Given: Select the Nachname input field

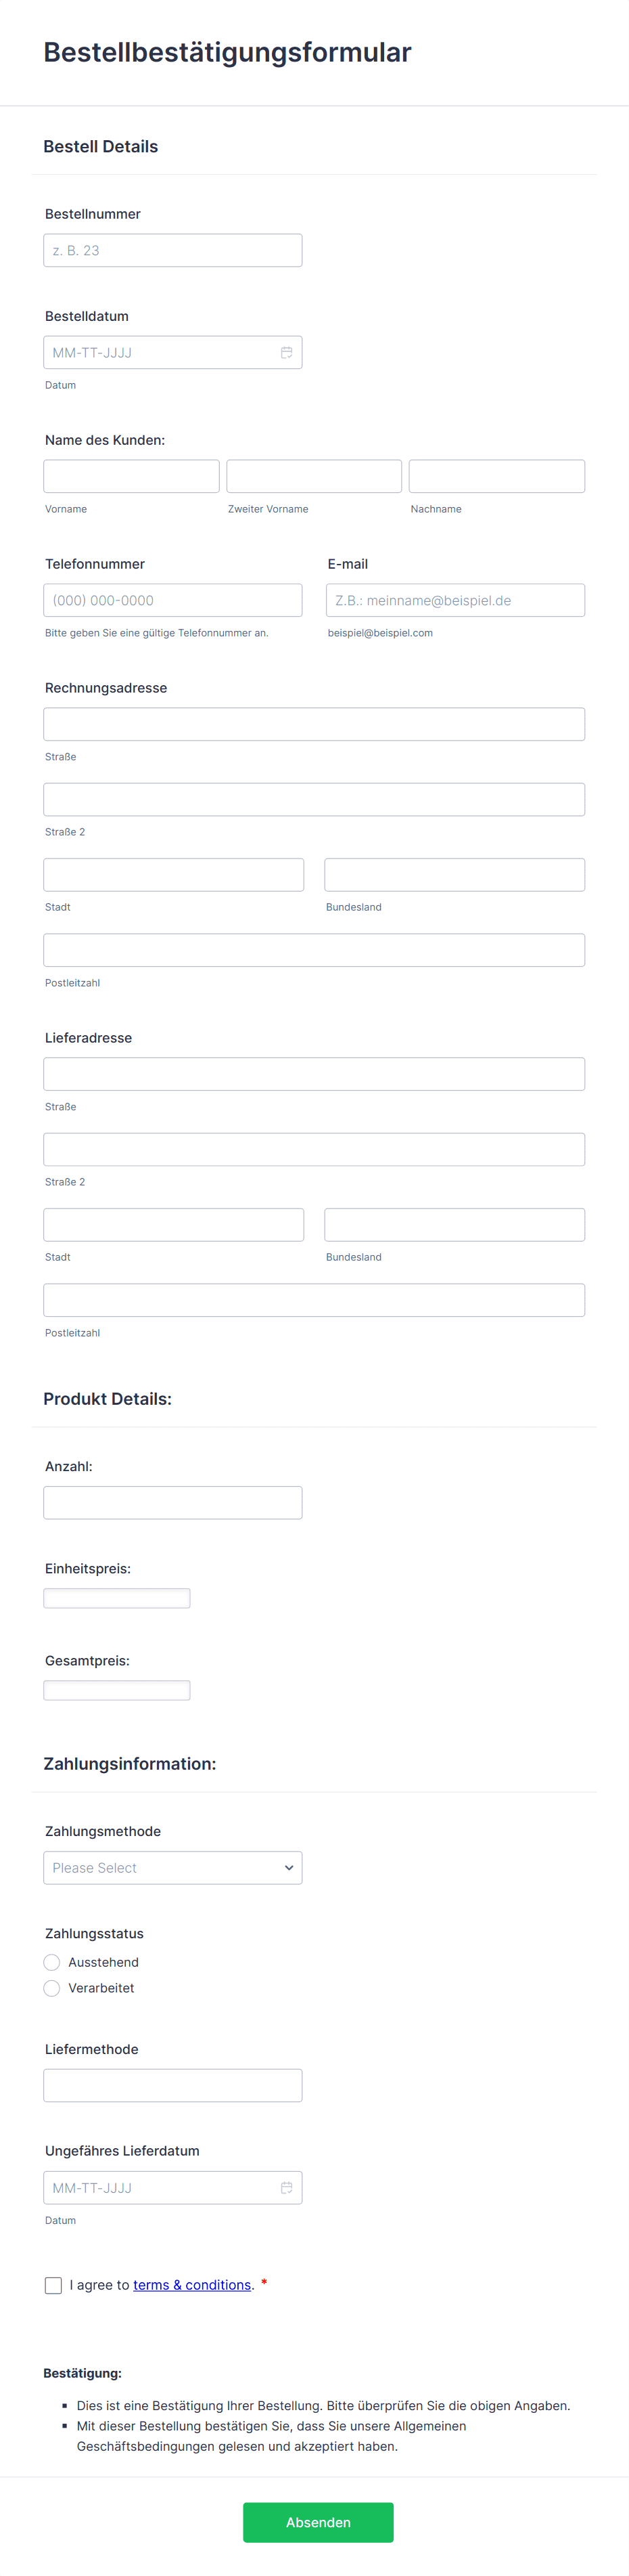Looking at the screenshot, I should [496, 475].
